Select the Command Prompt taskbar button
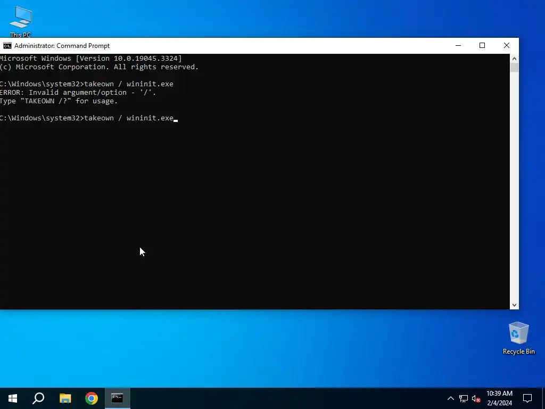 coord(118,398)
